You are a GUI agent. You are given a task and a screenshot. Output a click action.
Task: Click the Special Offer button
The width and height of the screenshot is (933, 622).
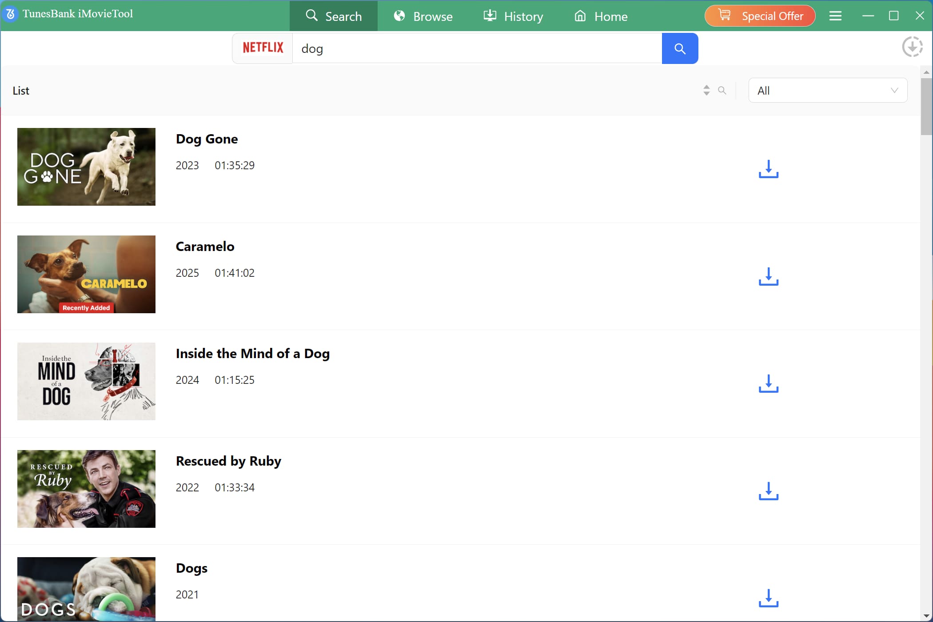pos(760,16)
